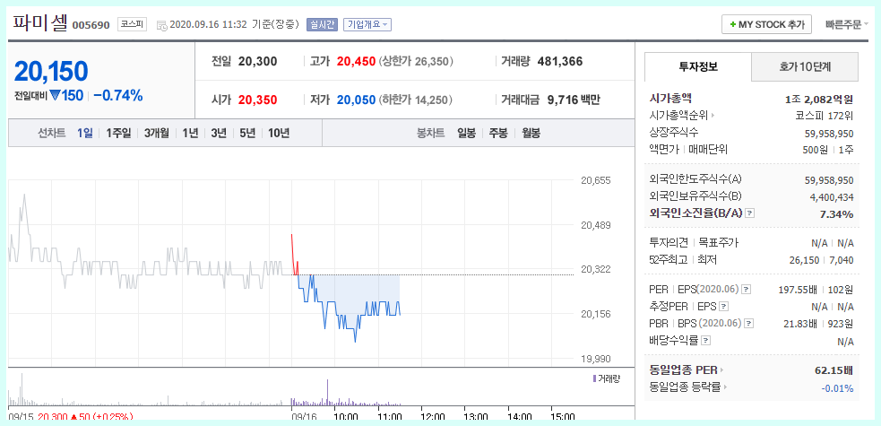Select the 10년 line chart period
The height and width of the screenshot is (426, 881).
point(279,134)
